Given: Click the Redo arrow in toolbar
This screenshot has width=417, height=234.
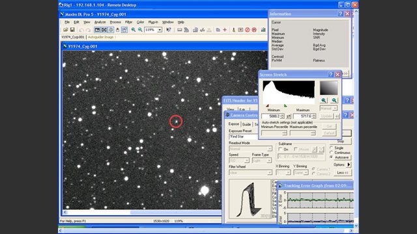Looking at the screenshot, I should tap(88, 30).
